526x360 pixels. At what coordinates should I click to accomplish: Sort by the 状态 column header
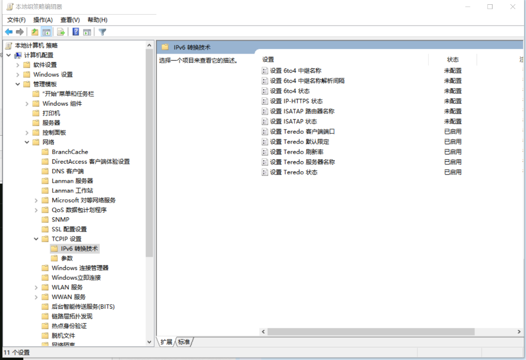tap(452, 60)
